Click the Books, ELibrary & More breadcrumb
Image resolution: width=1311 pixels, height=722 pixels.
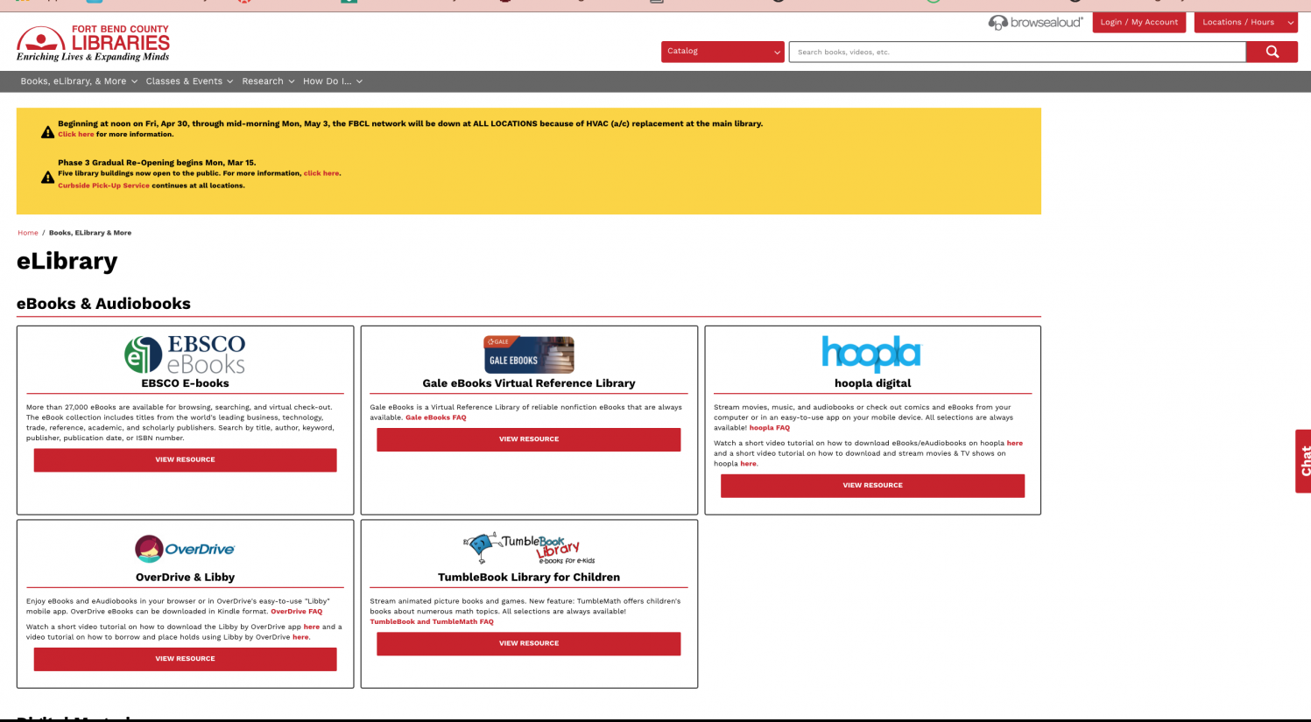click(x=90, y=233)
